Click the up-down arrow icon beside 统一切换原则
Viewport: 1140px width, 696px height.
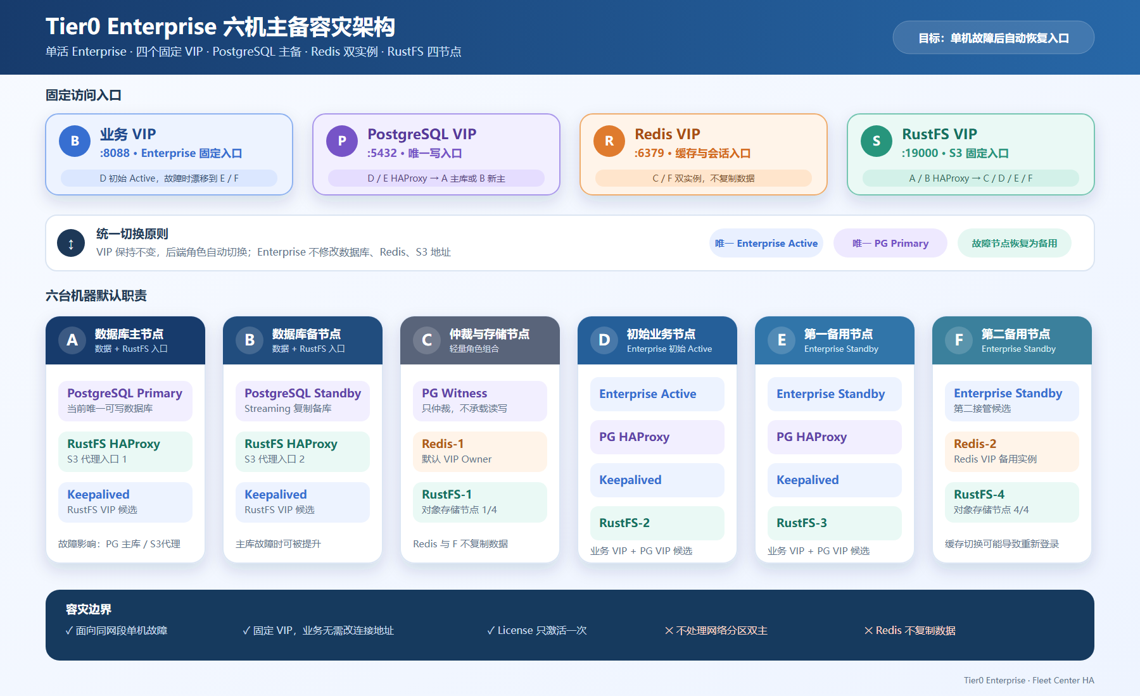(71, 243)
